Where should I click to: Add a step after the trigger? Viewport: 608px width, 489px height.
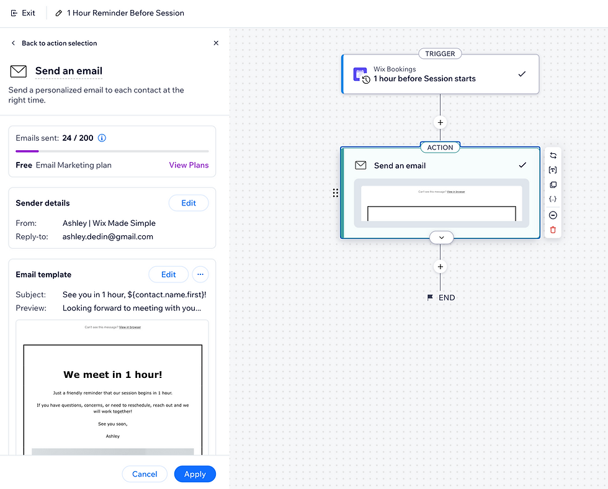(440, 122)
